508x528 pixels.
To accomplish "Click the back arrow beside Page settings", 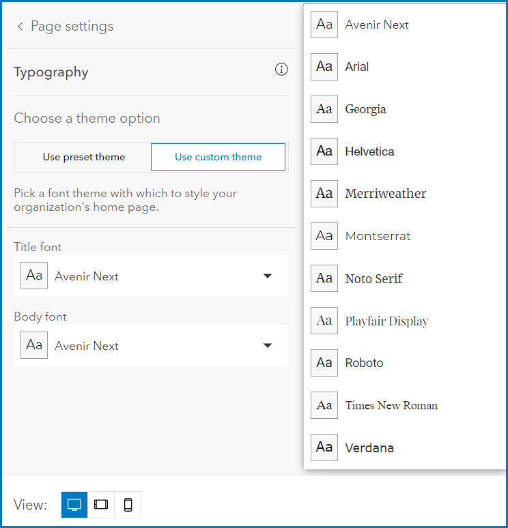I will tap(20, 27).
